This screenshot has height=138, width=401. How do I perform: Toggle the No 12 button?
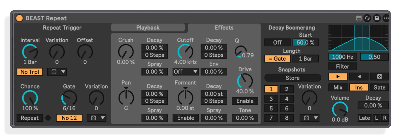point(69,118)
